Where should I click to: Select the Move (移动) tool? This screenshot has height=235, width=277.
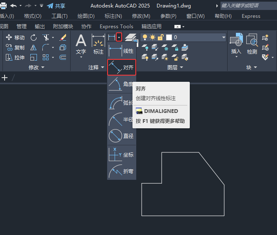(15, 37)
